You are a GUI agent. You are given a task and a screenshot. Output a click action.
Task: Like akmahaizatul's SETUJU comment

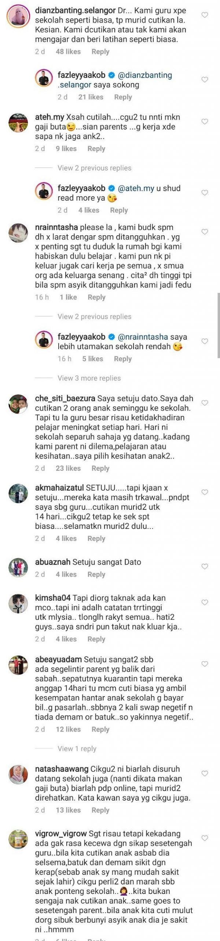[x=205, y=492]
